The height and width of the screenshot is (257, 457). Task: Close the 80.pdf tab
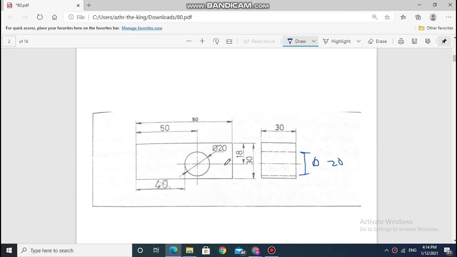coord(78,5)
